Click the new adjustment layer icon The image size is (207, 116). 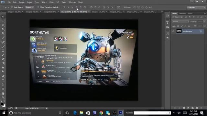pos(188,108)
